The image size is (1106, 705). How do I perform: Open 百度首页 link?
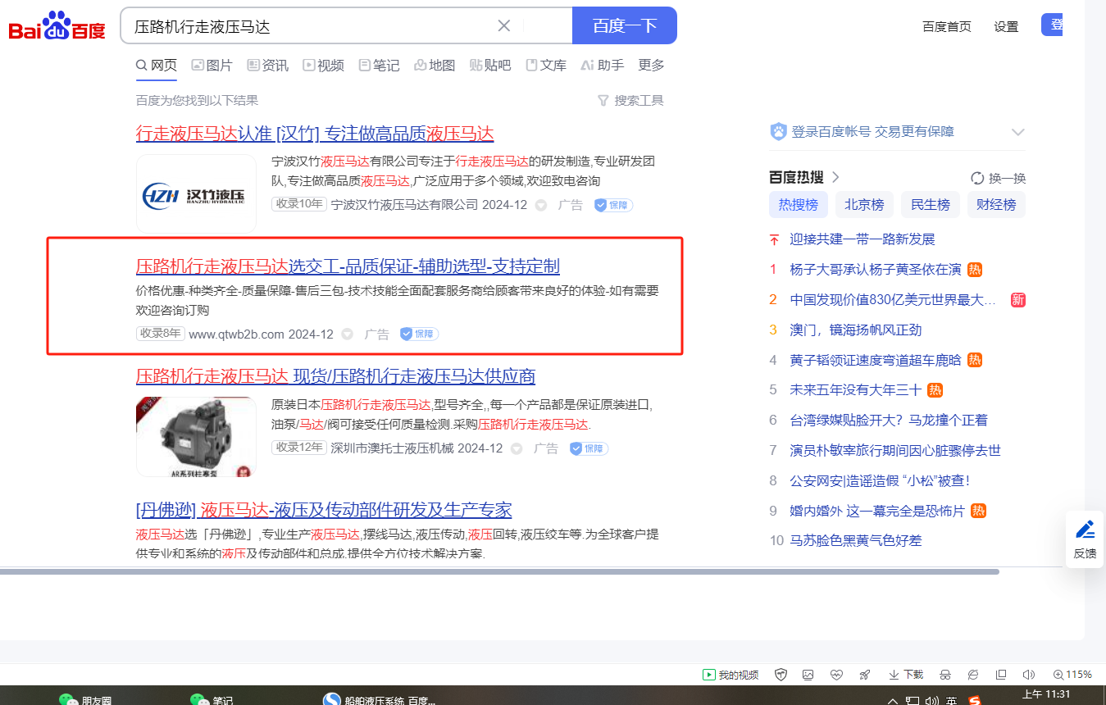pyautogui.click(x=947, y=26)
